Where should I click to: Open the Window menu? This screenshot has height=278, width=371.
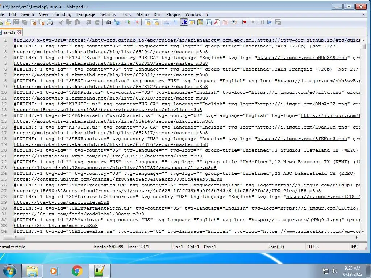pyautogui.click(x=193, y=14)
